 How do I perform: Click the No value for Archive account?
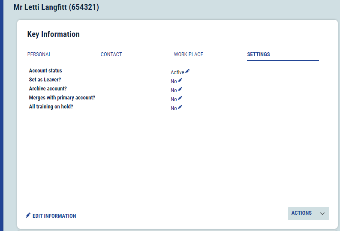[174, 90]
